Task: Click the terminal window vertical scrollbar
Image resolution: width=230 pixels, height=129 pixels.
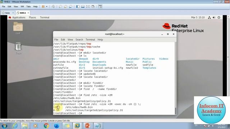Action: pos(175,111)
